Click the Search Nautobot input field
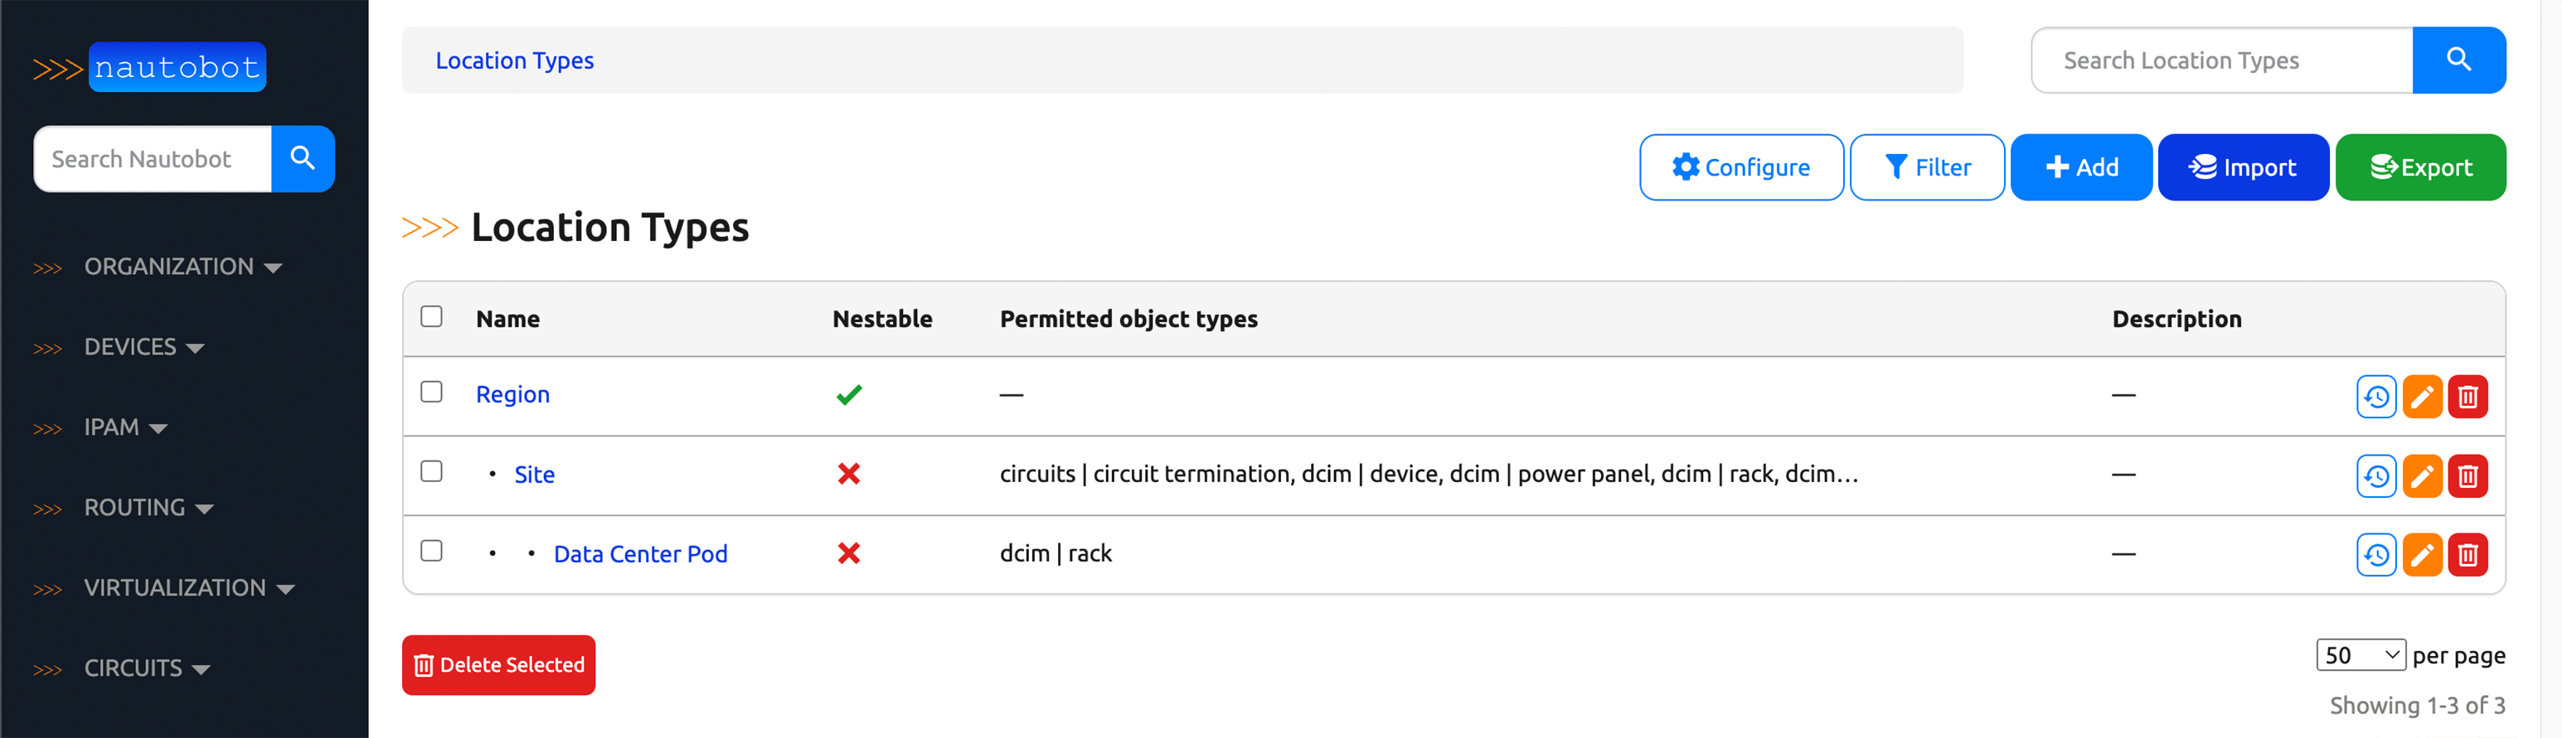The height and width of the screenshot is (738, 2562). tap(153, 159)
